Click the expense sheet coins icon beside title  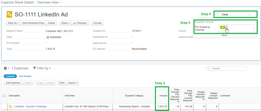(9, 14)
